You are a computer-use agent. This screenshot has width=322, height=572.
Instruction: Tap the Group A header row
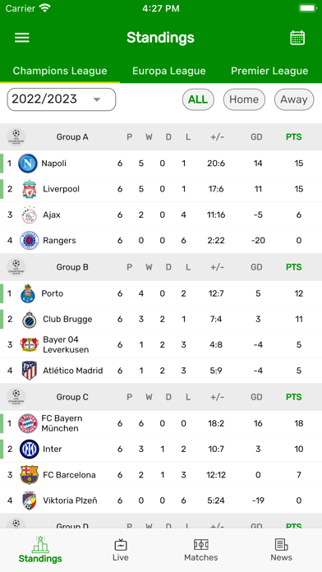click(x=161, y=137)
